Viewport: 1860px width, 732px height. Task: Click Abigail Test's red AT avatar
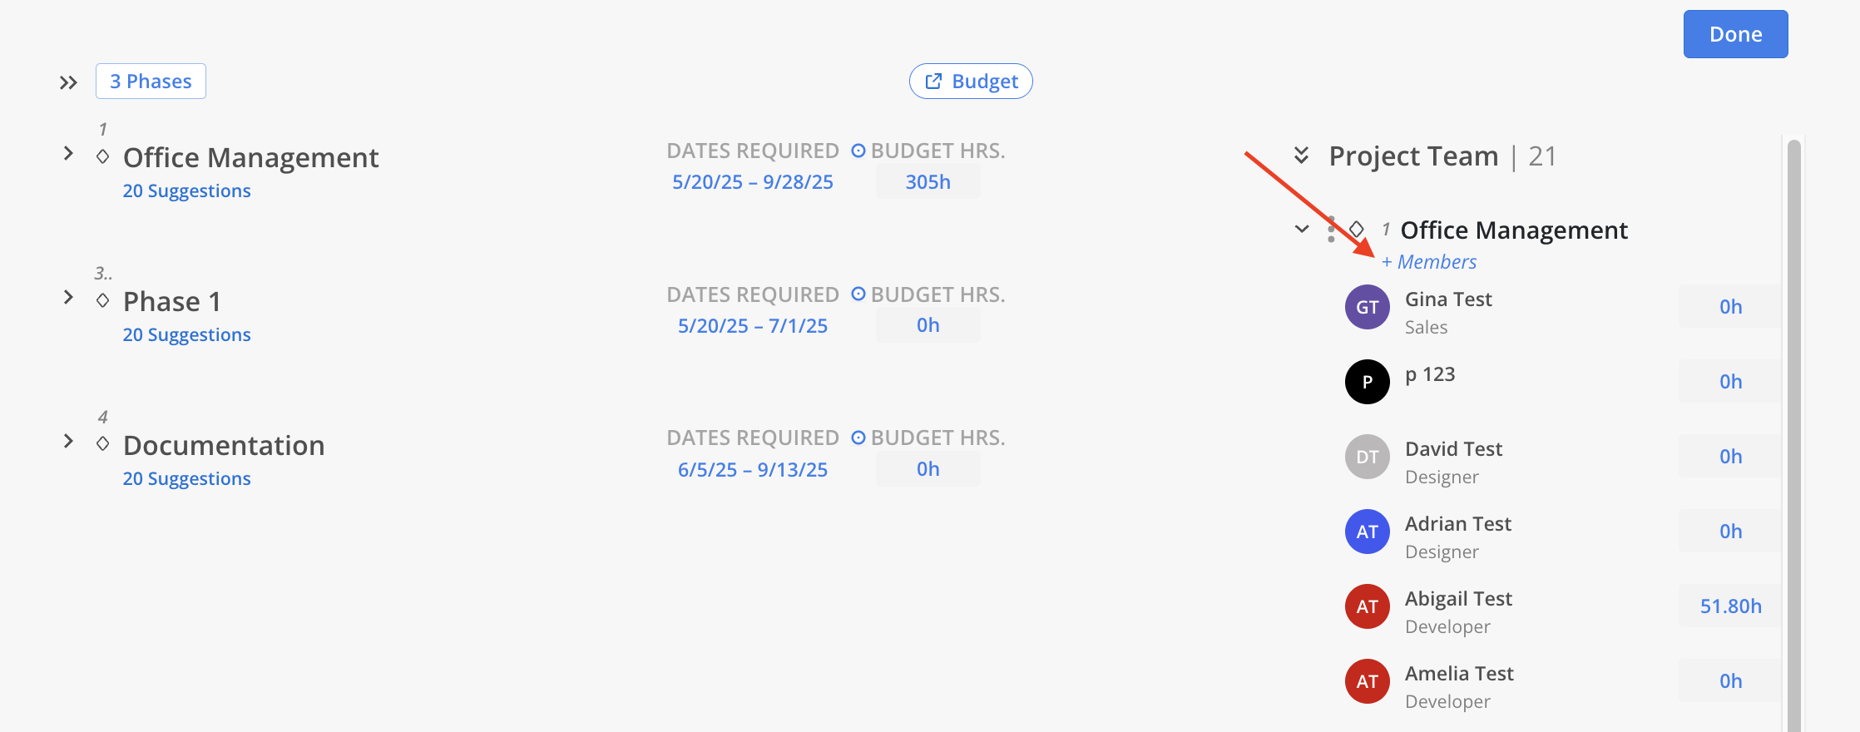pyautogui.click(x=1367, y=606)
